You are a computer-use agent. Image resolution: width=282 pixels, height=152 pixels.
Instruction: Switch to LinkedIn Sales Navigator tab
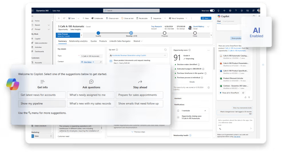[120, 41]
